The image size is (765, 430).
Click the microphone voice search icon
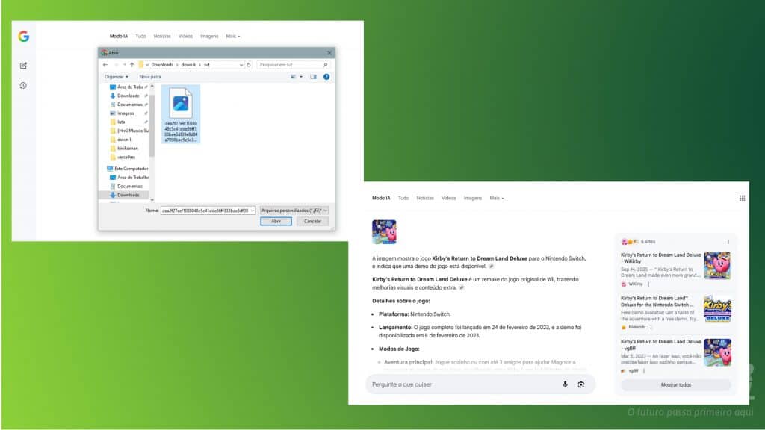tap(565, 384)
